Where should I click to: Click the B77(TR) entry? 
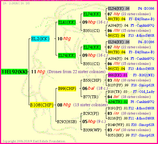pyautogui.click(x=90, y=97)
